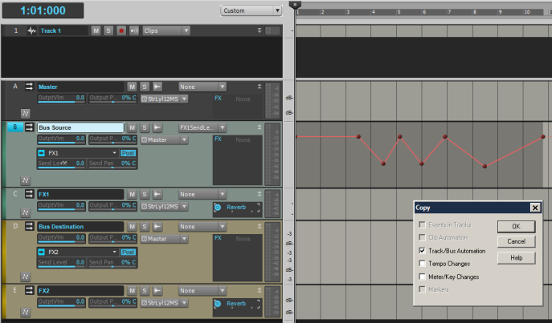Image resolution: width=552 pixels, height=323 pixels.
Task: Click Cancel in the Copy dialog
Action: click(x=516, y=241)
